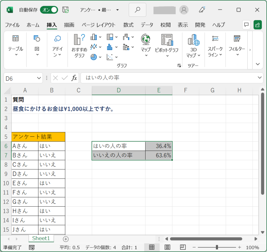The image size is (267, 252).
Task: Click the Sheet1 sheet tab
Action: [41, 238]
